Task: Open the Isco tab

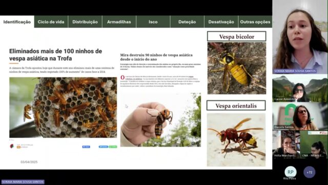Action: coord(153,22)
